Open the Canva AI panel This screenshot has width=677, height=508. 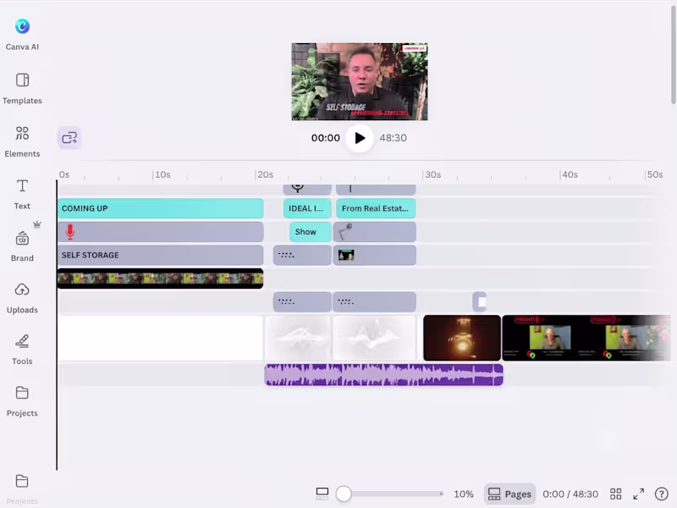pyautogui.click(x=22, y=35)
